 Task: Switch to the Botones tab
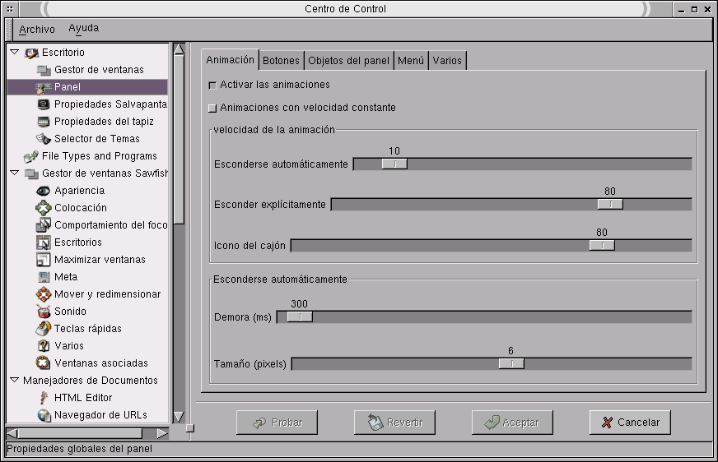pyautogui.click(x=281, y=61)
